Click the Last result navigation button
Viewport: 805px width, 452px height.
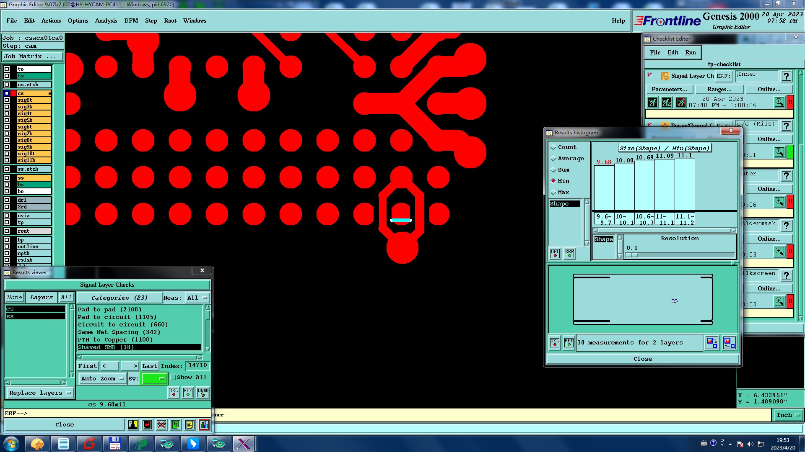coord(149,366)
